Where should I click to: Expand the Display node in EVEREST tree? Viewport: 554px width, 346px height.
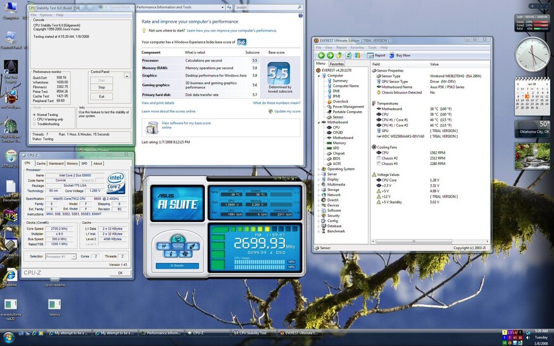coord(318,180)
